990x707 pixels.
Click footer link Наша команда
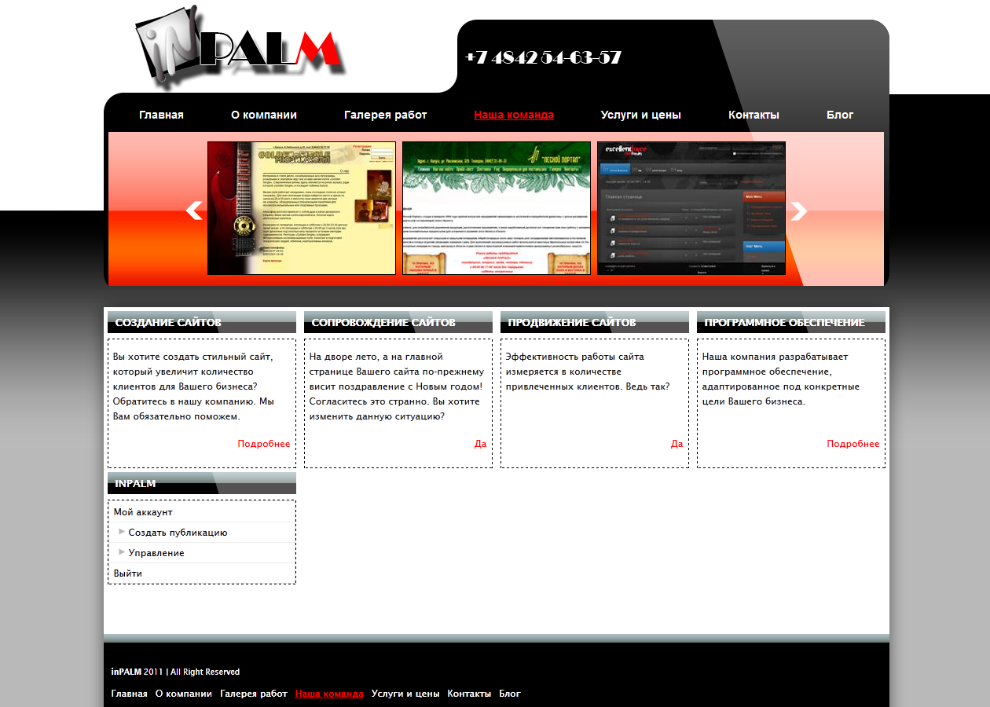[329, 694]
